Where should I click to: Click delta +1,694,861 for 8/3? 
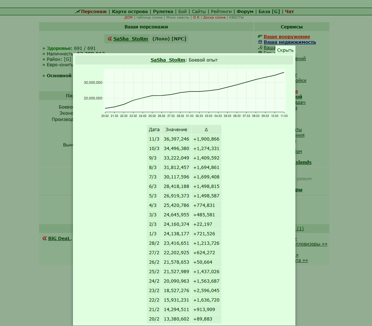point(206,168)
